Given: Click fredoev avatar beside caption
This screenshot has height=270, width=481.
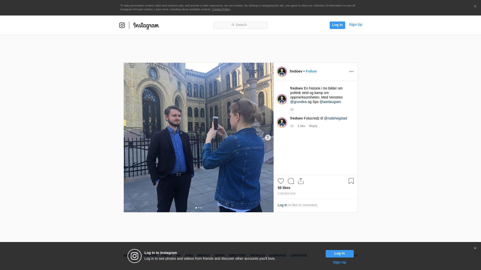Looking at the screenshot, I should pos(282,99).
